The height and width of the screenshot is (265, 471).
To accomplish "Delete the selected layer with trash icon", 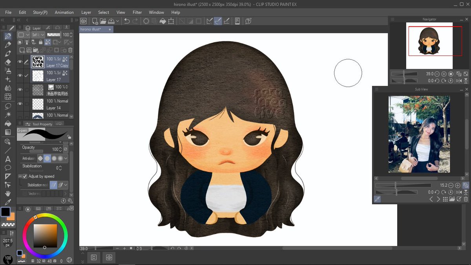I will (70, 50).
